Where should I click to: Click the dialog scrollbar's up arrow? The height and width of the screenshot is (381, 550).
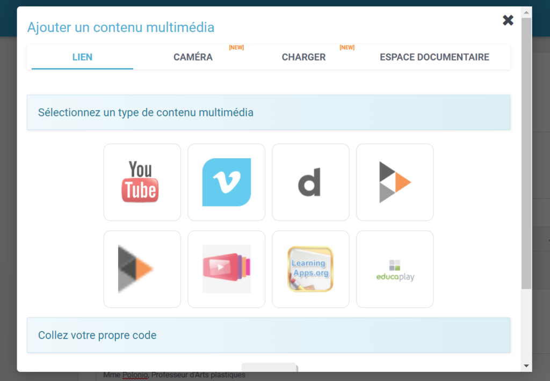(x=526, y=12)
